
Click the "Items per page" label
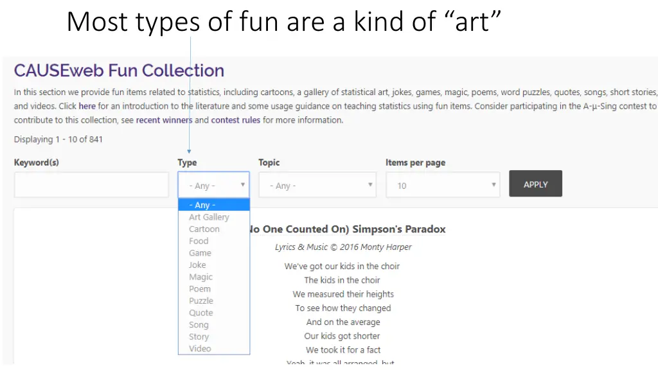(416, 163)
